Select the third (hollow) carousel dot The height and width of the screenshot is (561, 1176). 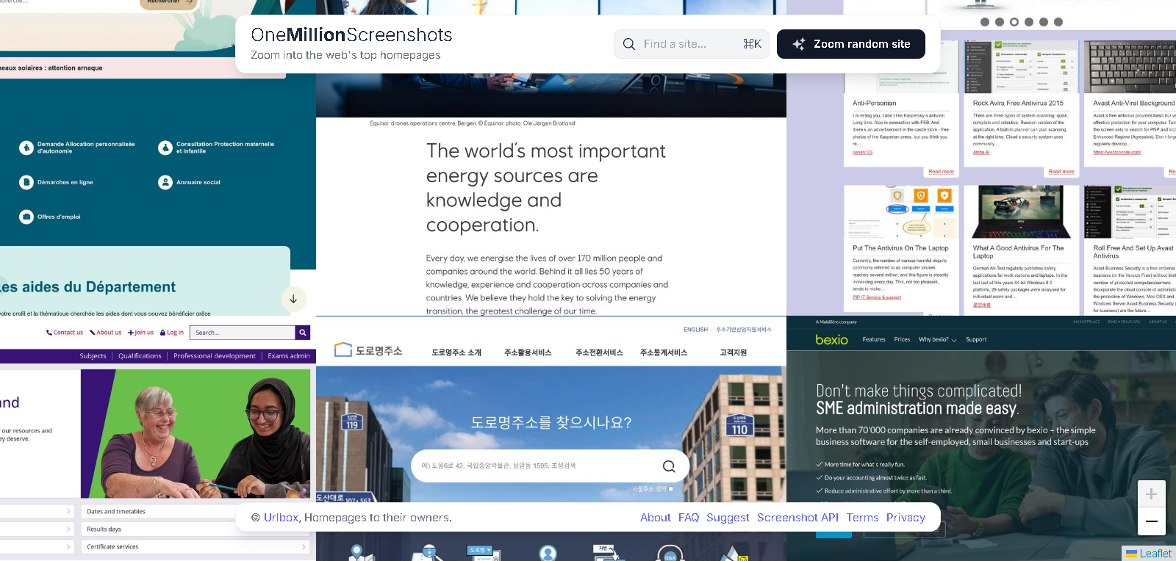[x=1014, y=22]
